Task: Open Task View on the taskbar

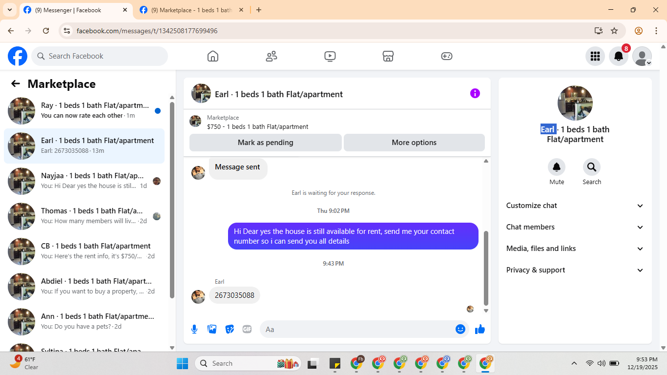Action: pos(313,363)
